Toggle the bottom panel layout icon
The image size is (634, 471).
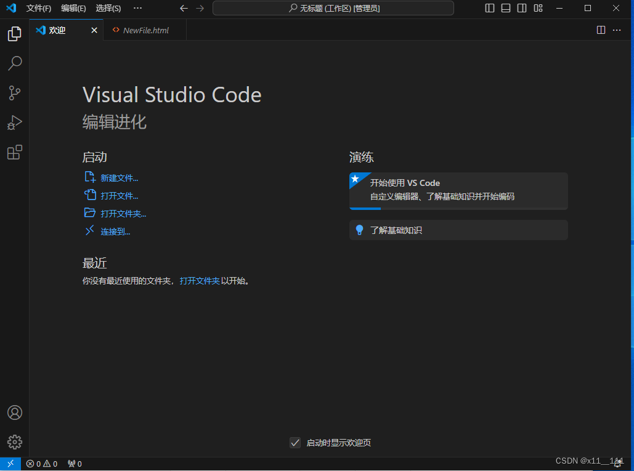506,8
